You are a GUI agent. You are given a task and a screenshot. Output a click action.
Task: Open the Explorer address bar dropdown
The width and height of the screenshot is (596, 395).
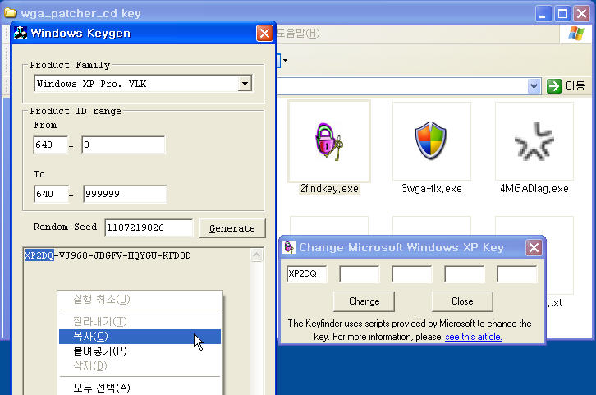pos(534,86)
